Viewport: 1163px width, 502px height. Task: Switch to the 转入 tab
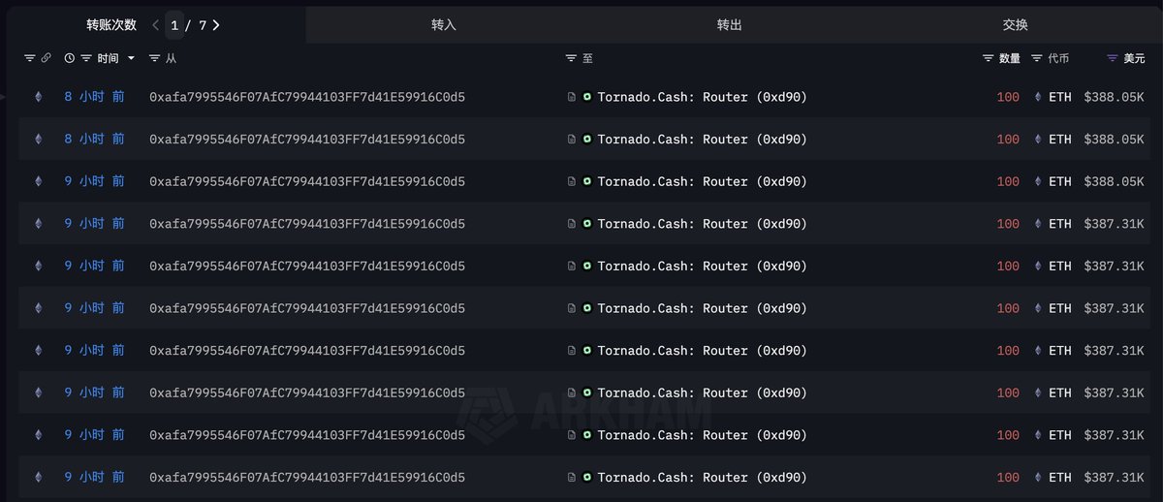click(x=444, y=25)
